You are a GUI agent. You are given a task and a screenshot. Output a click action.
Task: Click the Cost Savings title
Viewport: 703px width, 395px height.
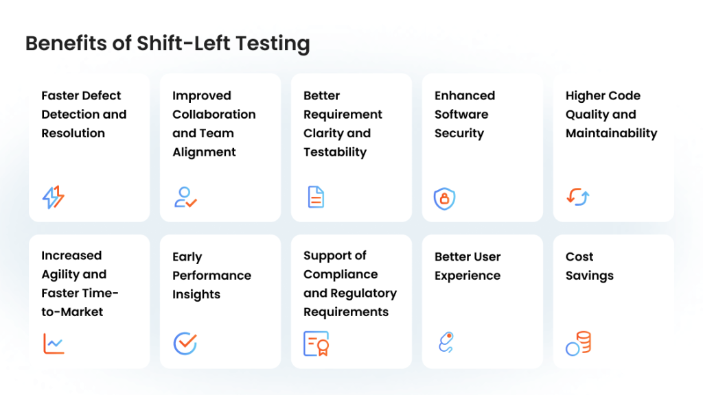(589, 266)
